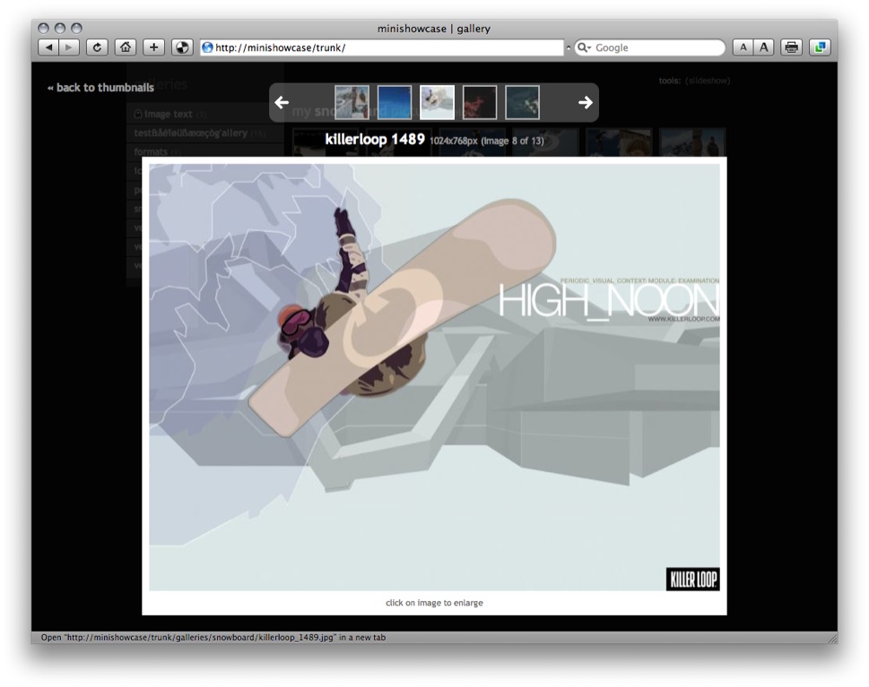Decrease text size with the small A button
This screenshot has height=687, width=869.
coord(743,47)
